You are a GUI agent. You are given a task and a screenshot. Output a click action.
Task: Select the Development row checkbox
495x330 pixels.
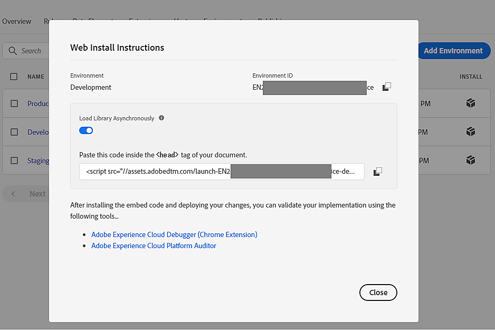point(14,132)
